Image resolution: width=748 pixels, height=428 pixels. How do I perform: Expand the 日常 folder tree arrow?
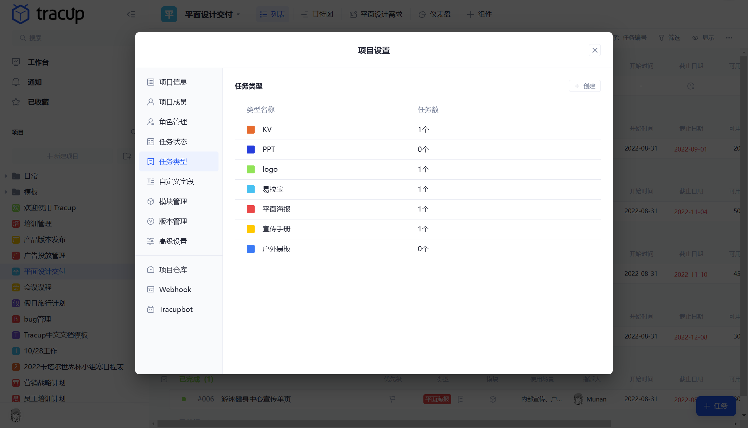[x=6, y=176]
